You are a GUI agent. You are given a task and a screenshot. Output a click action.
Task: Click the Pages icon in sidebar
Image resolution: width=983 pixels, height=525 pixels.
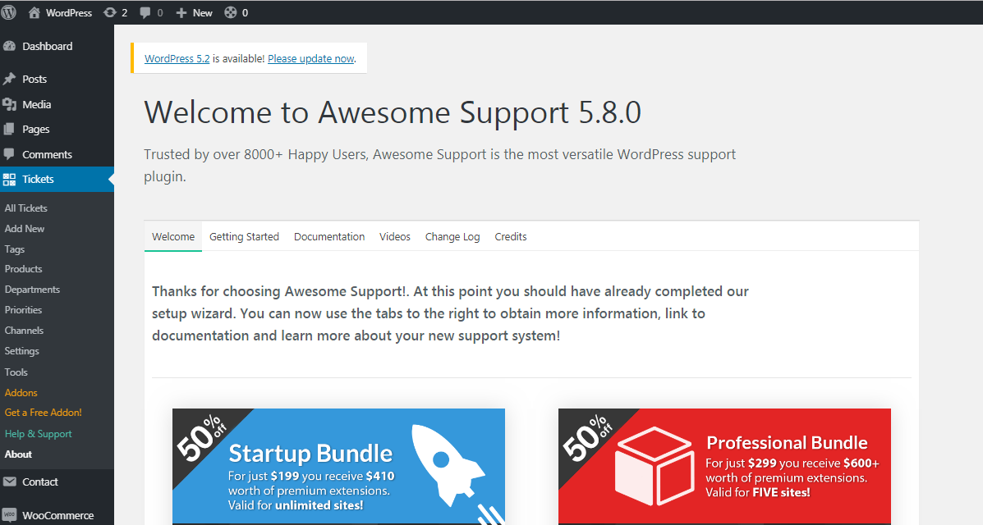pos(9,129)
